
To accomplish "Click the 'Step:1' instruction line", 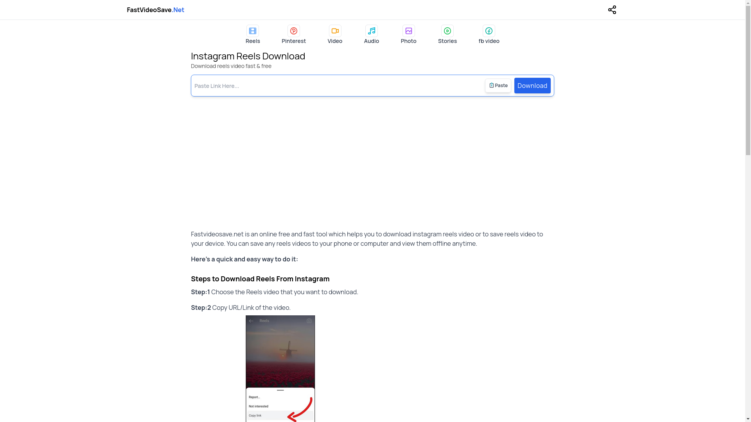I will point(275,292).
